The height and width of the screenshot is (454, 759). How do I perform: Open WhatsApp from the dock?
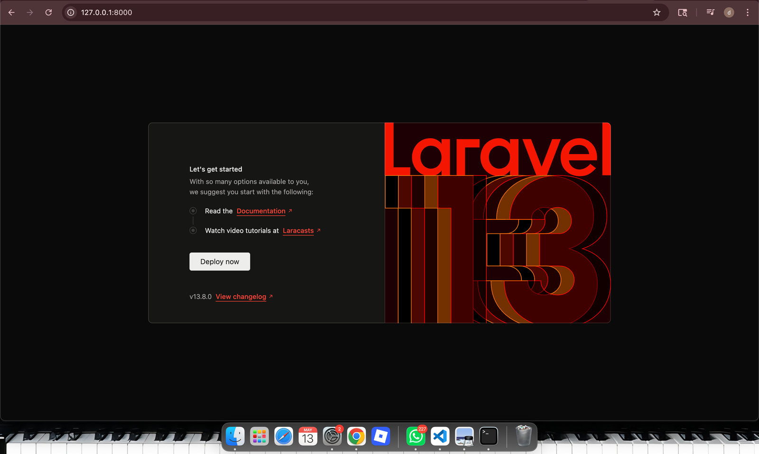tap(416, 436)
